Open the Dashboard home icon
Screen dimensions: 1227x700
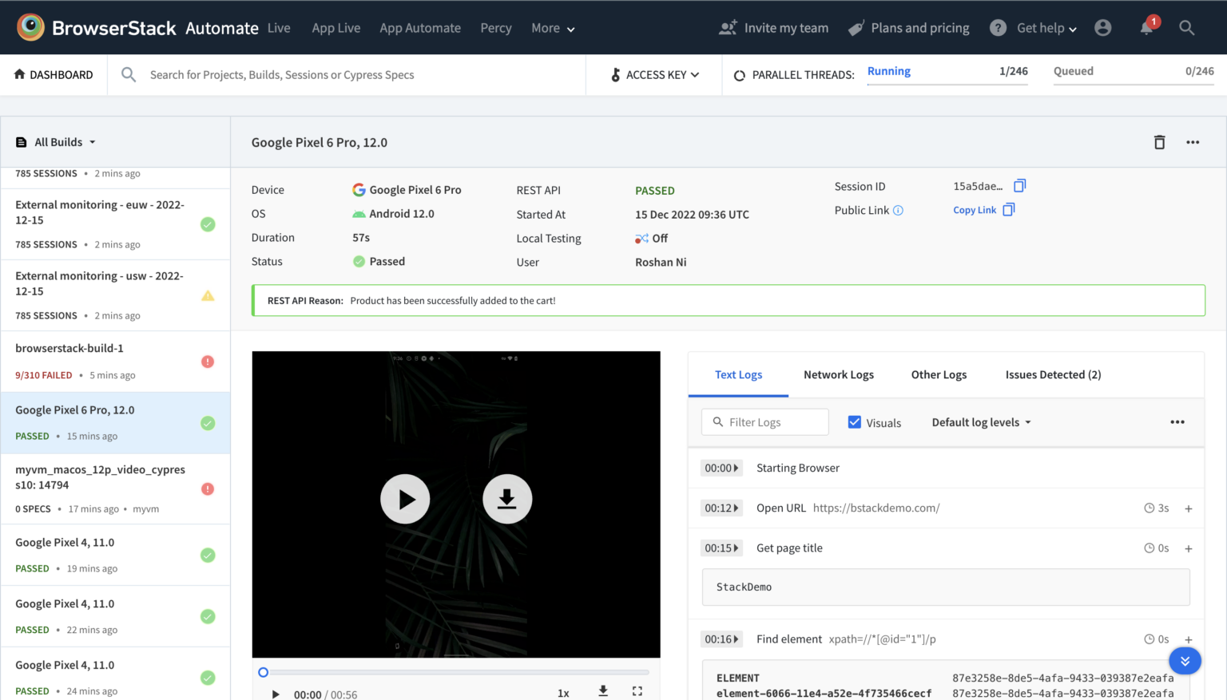(x=19, y=74)
